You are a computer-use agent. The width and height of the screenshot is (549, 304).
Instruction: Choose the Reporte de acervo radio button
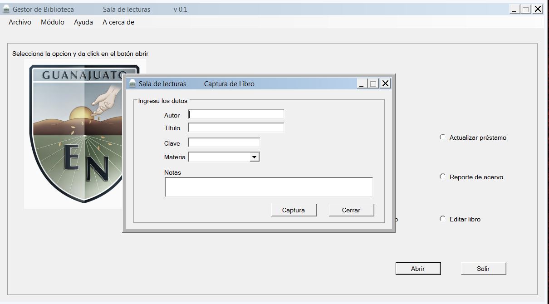coord(443,177)
